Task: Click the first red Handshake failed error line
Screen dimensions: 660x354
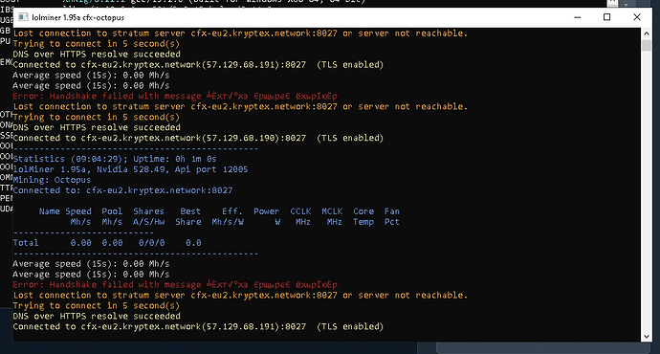Action: 175,96
